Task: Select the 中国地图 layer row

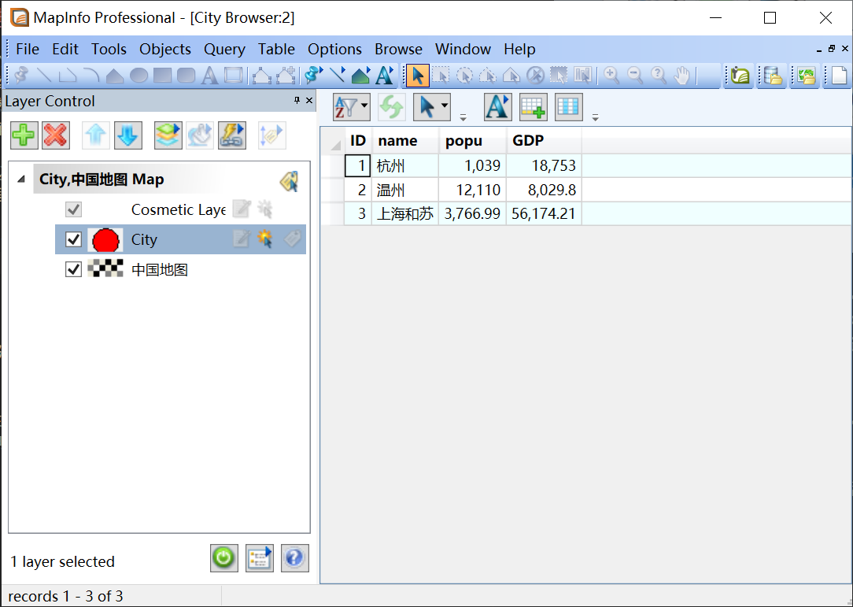Action: (x=181, y=269)
